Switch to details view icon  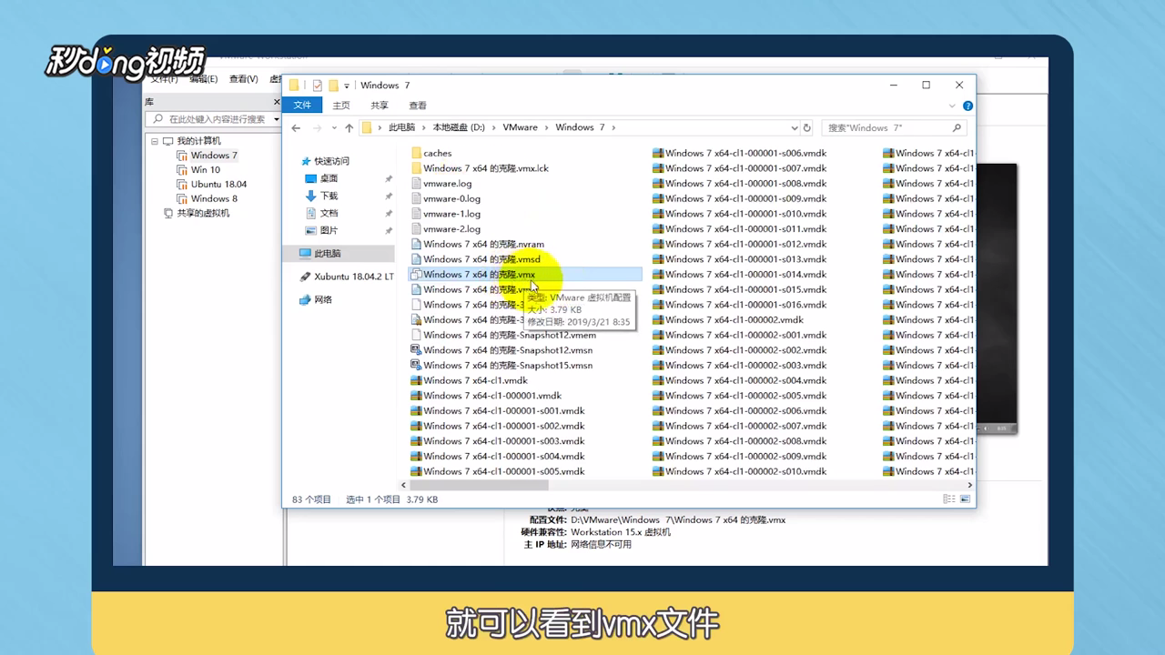[x=951, y=499]
